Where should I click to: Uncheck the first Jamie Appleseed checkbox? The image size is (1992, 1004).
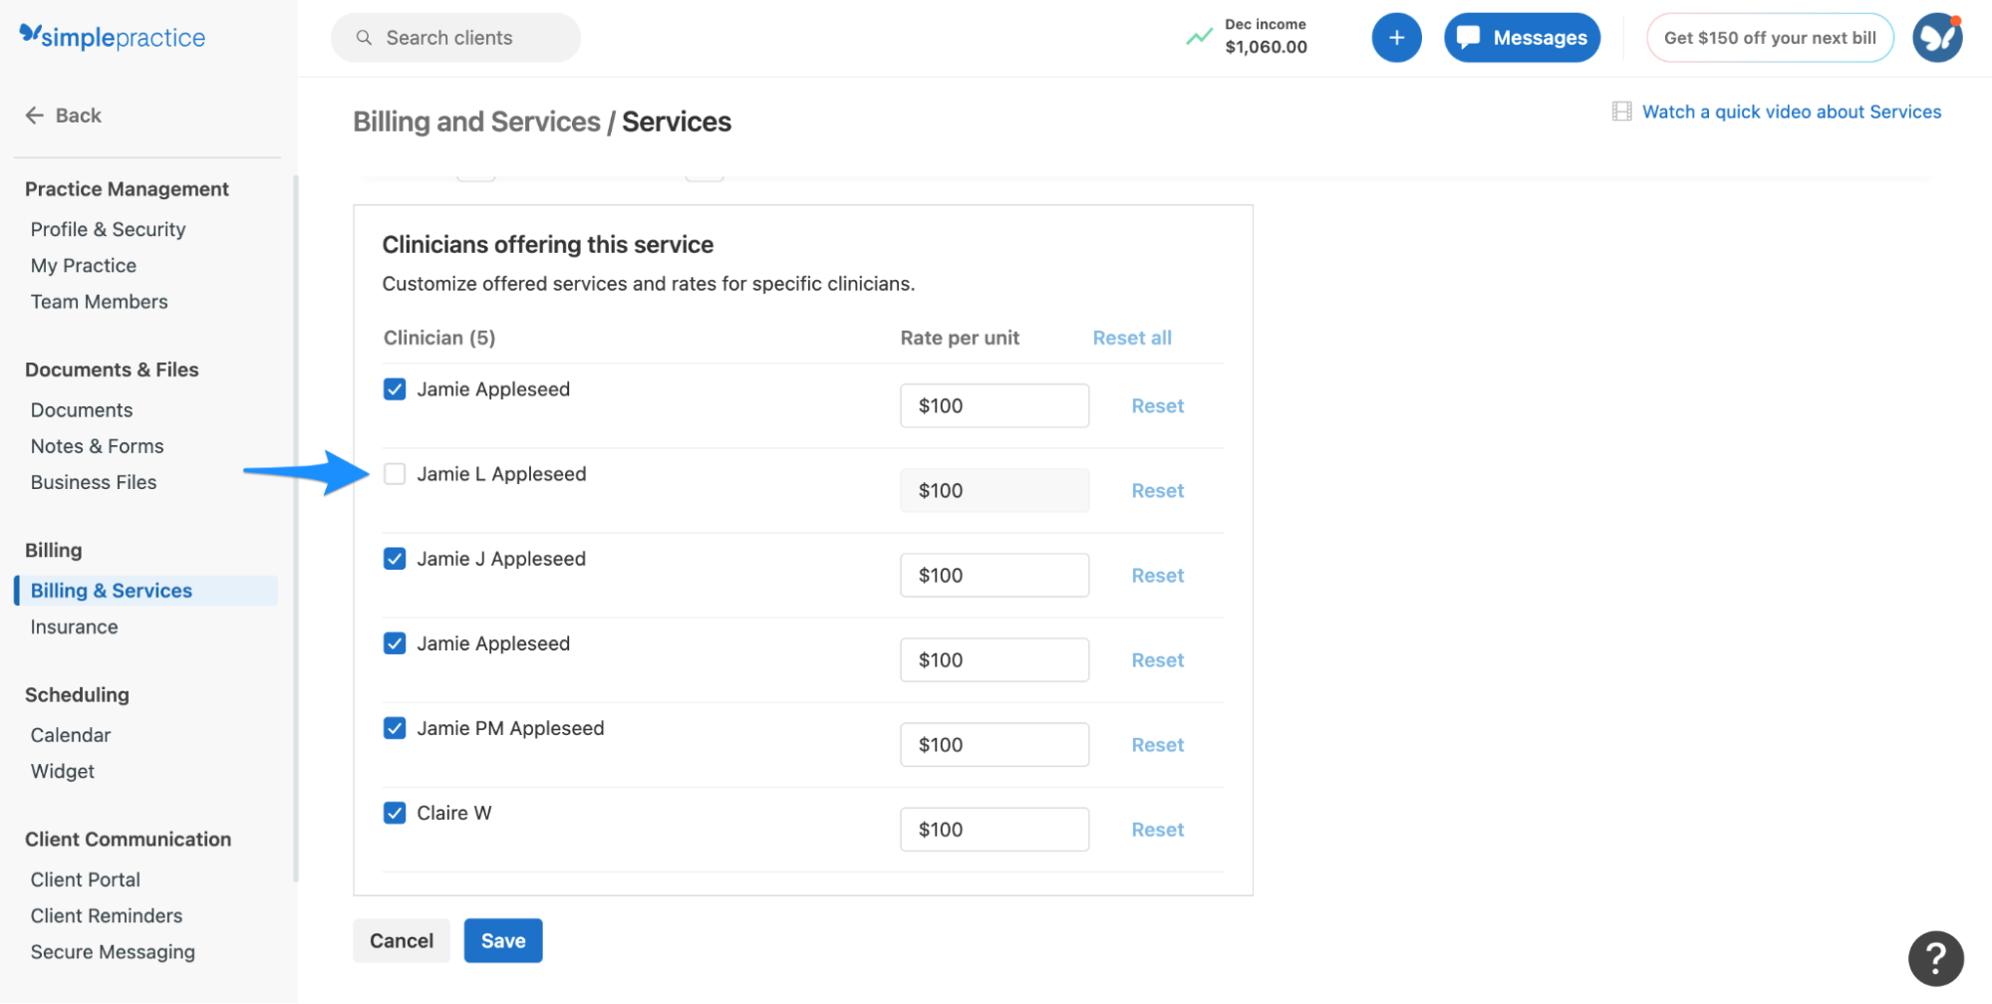(x=395, y=389)
